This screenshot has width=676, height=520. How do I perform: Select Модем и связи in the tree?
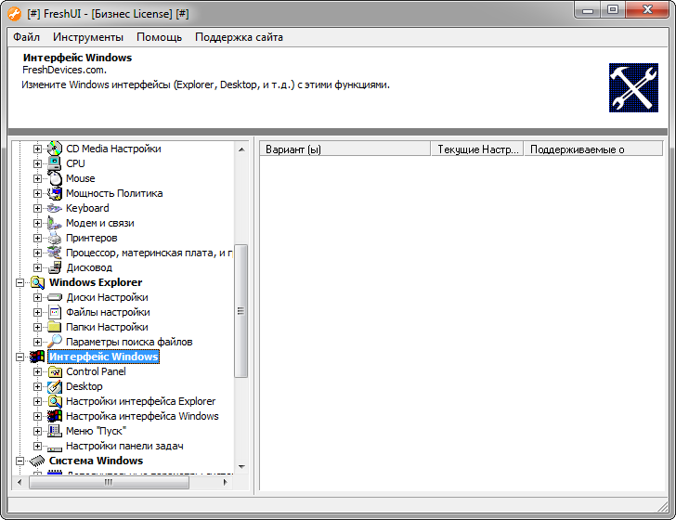coord(100,223)
